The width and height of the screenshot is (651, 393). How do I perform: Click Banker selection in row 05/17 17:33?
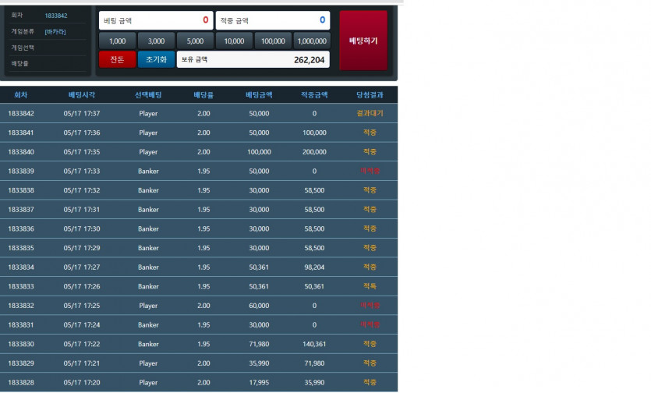coord(148,171)
